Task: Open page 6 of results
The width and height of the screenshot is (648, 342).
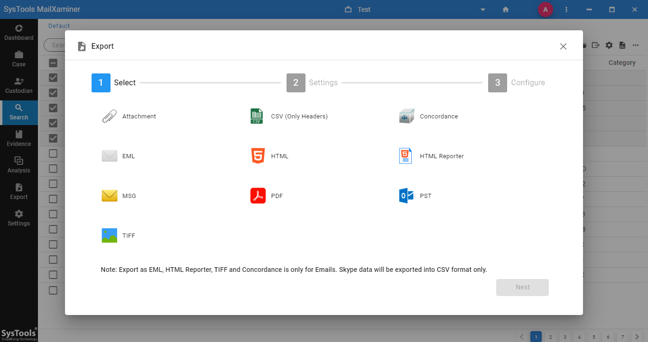Action: (x=608, y=337)
